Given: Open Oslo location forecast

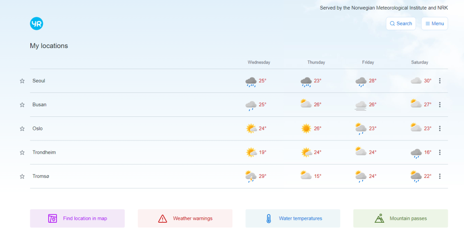Looking at the screenshot, I should 37,128.
